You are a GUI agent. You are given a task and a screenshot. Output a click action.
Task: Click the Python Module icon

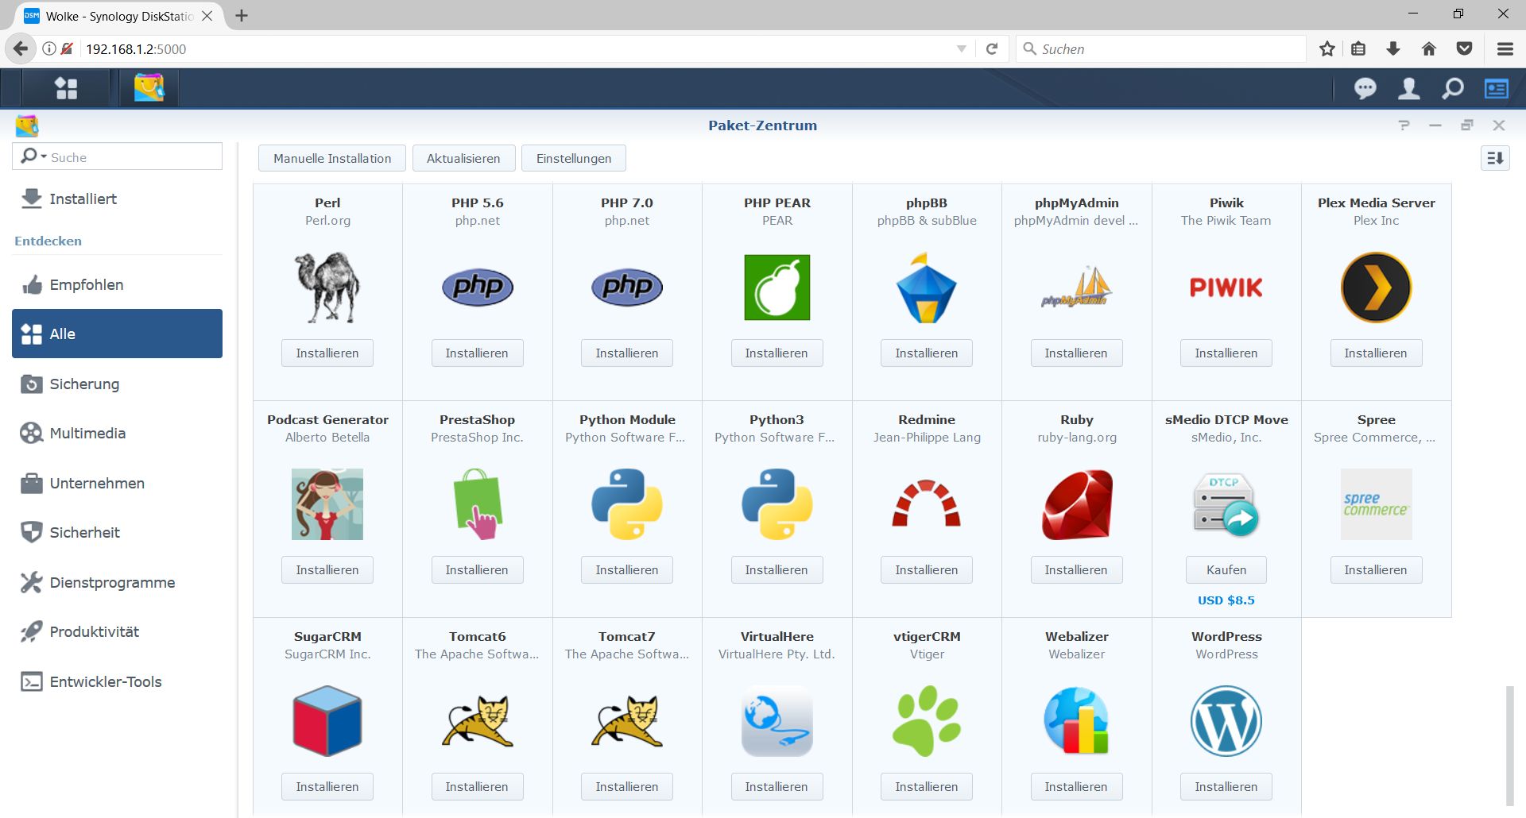627,504
